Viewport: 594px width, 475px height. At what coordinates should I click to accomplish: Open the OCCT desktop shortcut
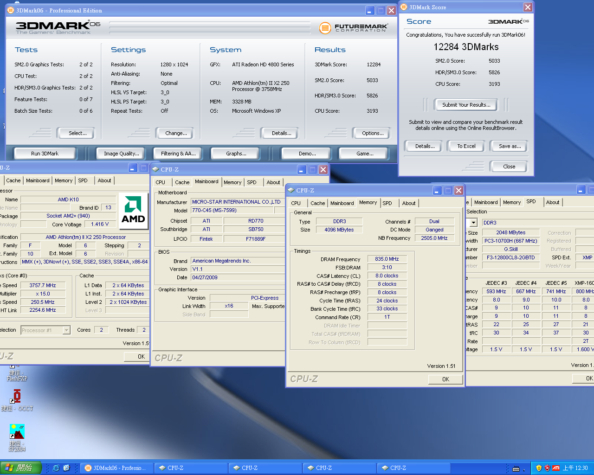coord(17,400)
